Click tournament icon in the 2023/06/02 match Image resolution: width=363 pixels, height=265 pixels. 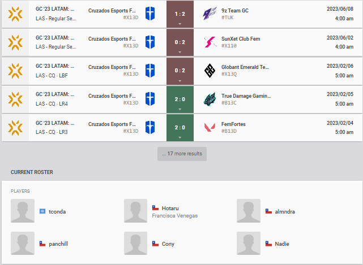tap(15, 42)
